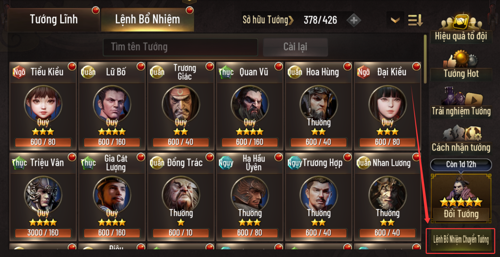Click the Đổi Tướng exchange card
The image size is (500, 257).
(x=461, y=198)
